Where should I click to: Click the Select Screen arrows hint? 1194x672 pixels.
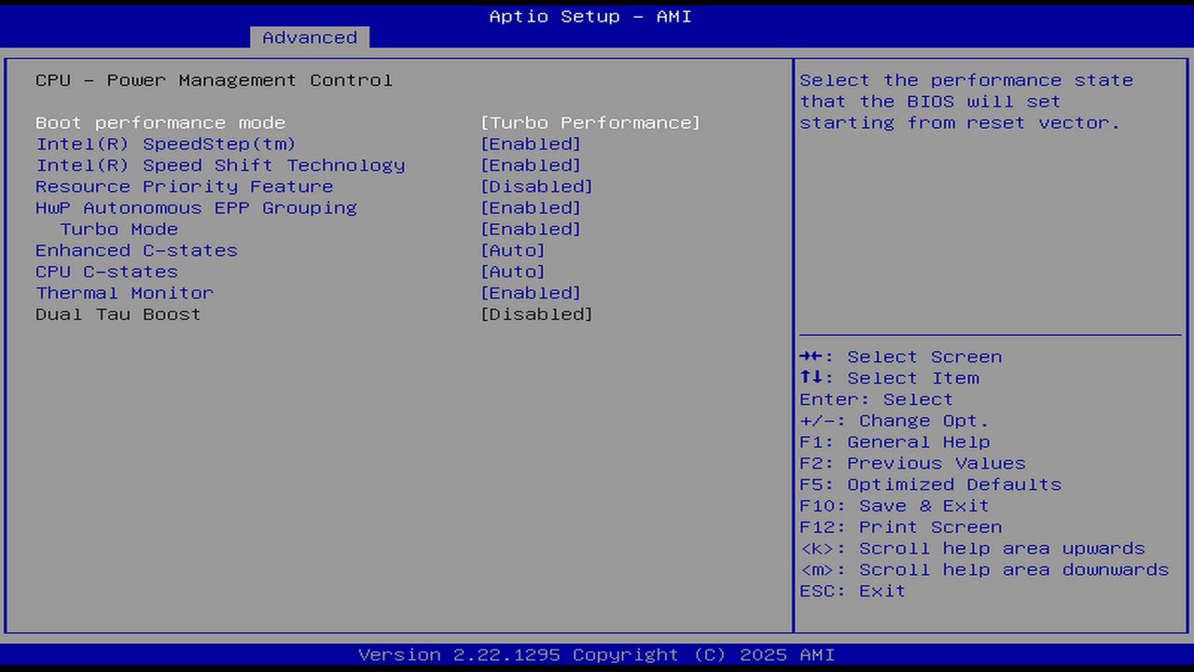coord(901,357)
